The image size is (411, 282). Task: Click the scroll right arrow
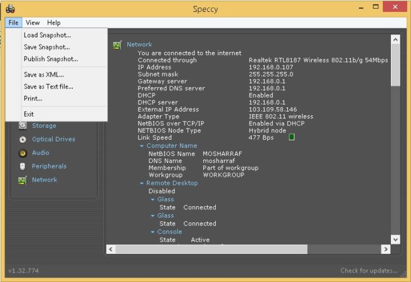[x=385, y=249]
